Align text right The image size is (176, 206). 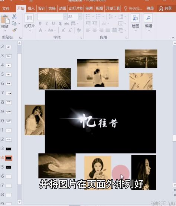point(101,30)
